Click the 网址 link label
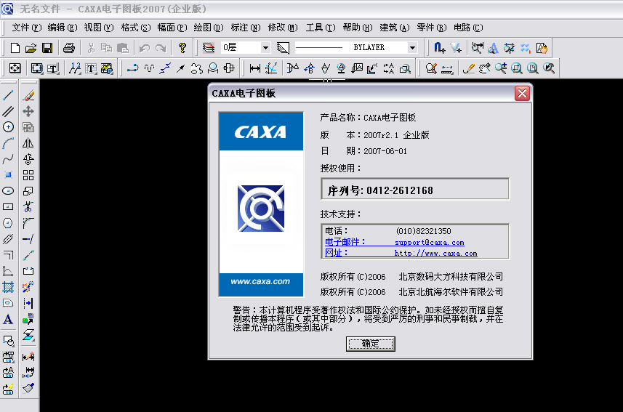Viewport: 623px width, 412px height. pos(336,253)
